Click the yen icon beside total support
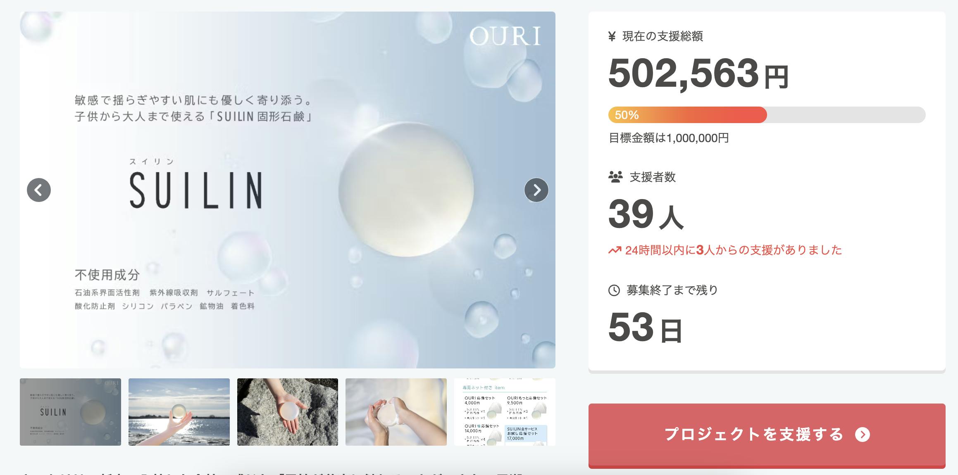Image resolution: width=958 pixels, height=475 pixels. point(612,36)
